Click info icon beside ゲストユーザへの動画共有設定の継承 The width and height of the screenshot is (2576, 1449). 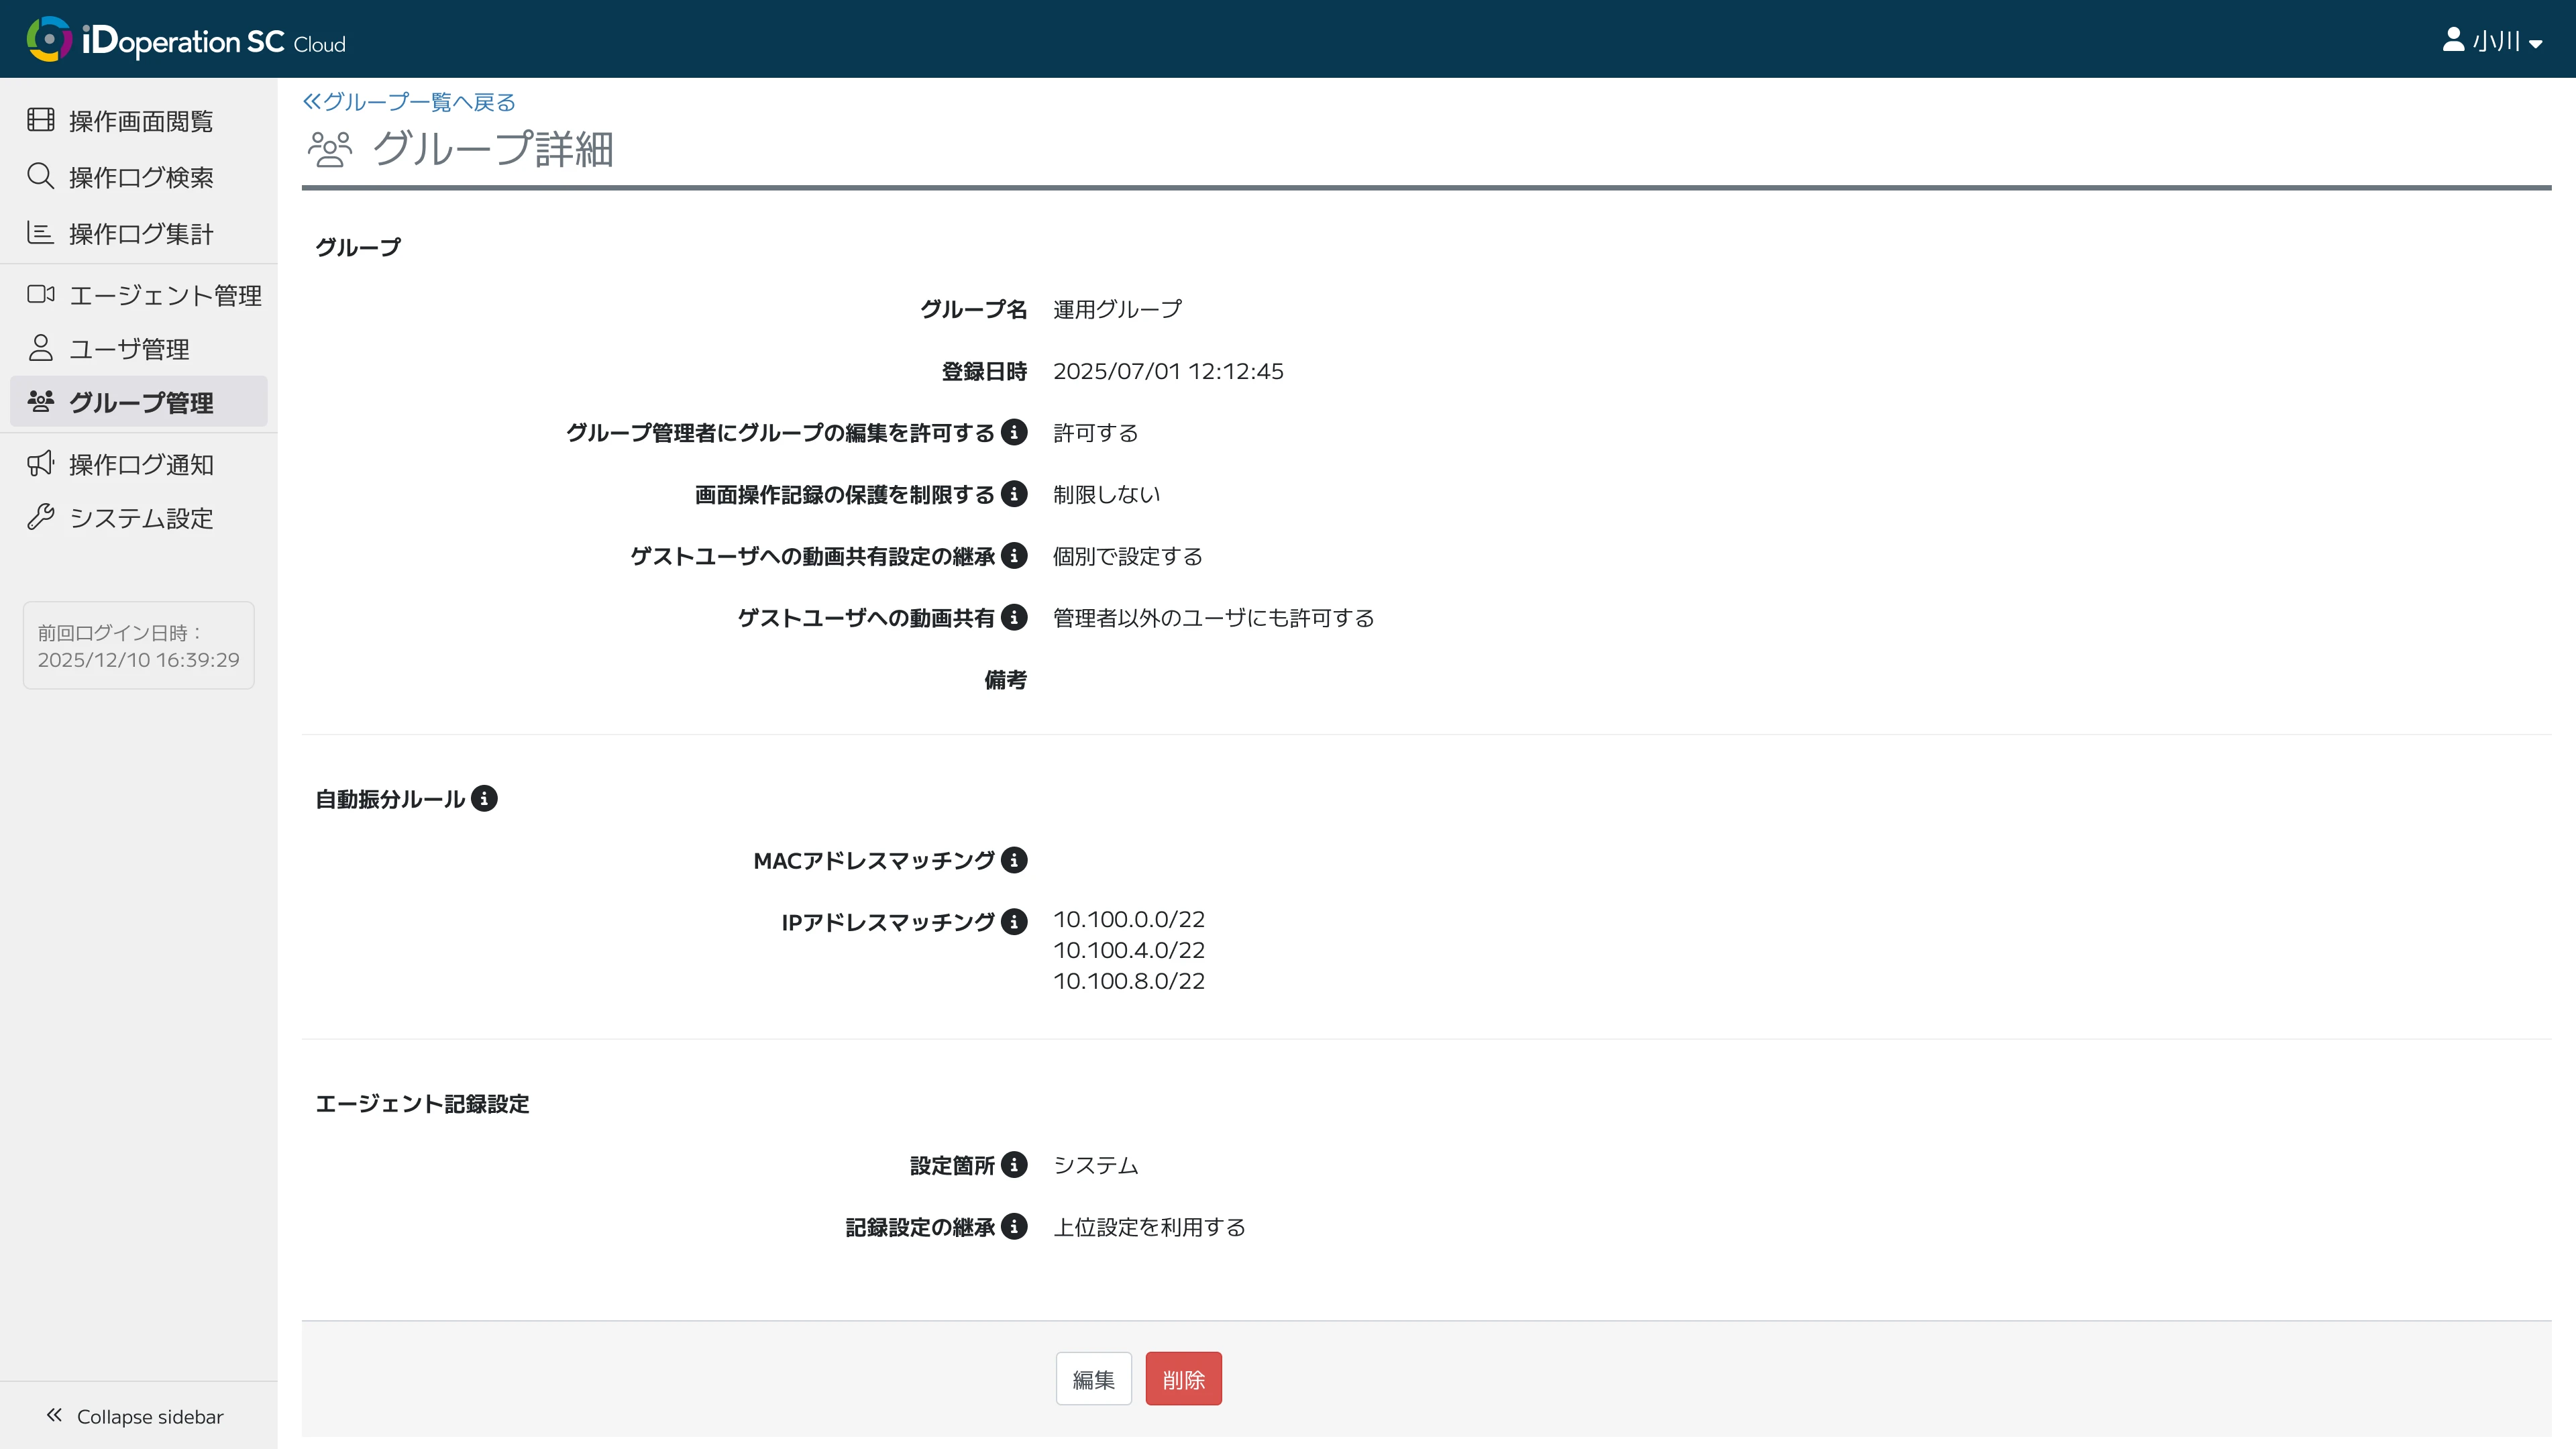point(1014,556)
